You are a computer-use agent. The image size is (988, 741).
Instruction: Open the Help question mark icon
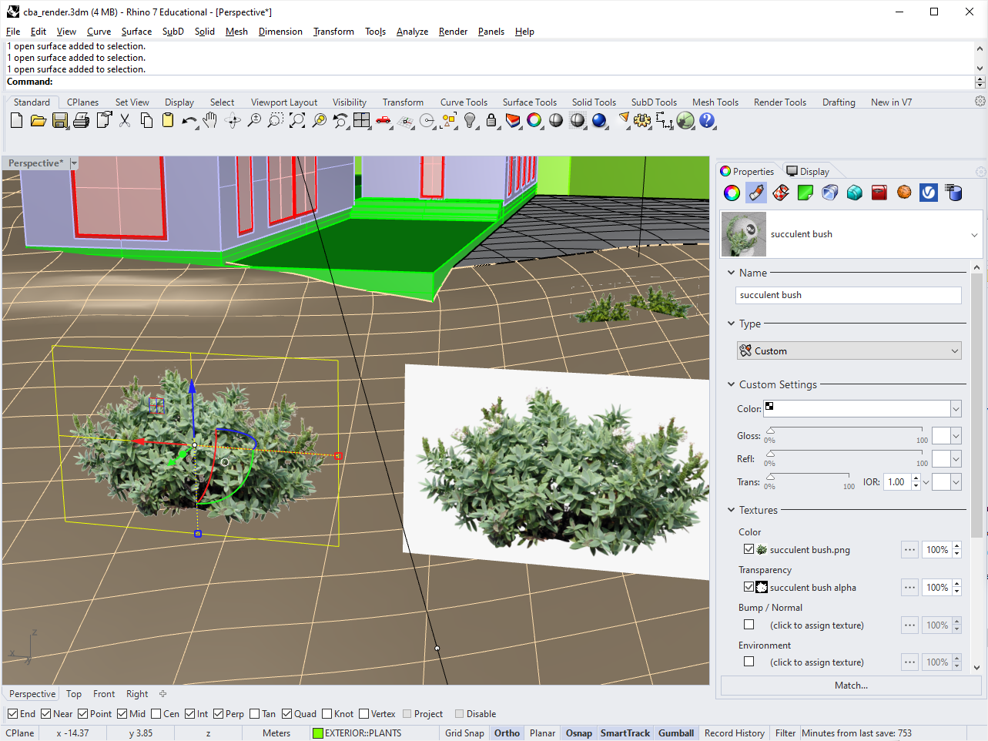click(707, 121)
